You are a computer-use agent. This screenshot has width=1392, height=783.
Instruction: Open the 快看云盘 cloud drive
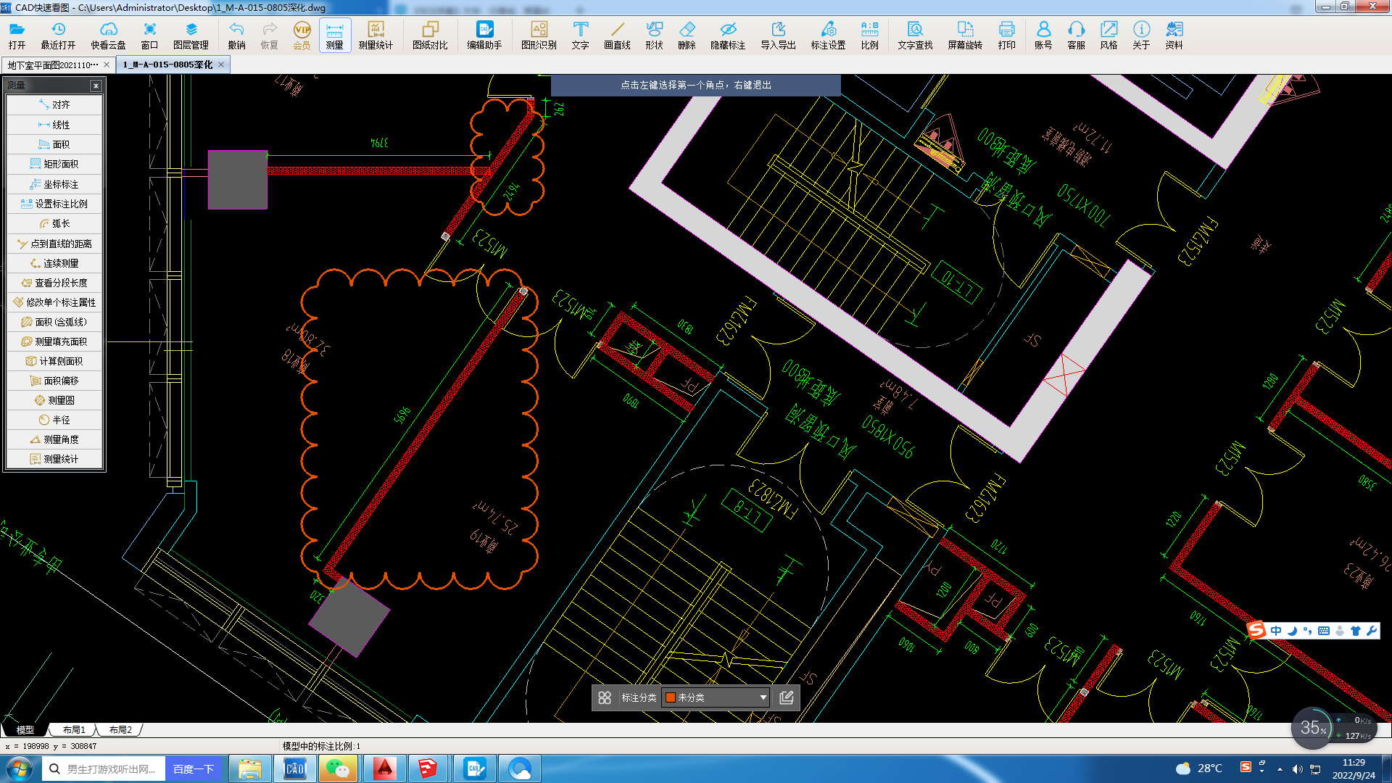coord(108,35)
